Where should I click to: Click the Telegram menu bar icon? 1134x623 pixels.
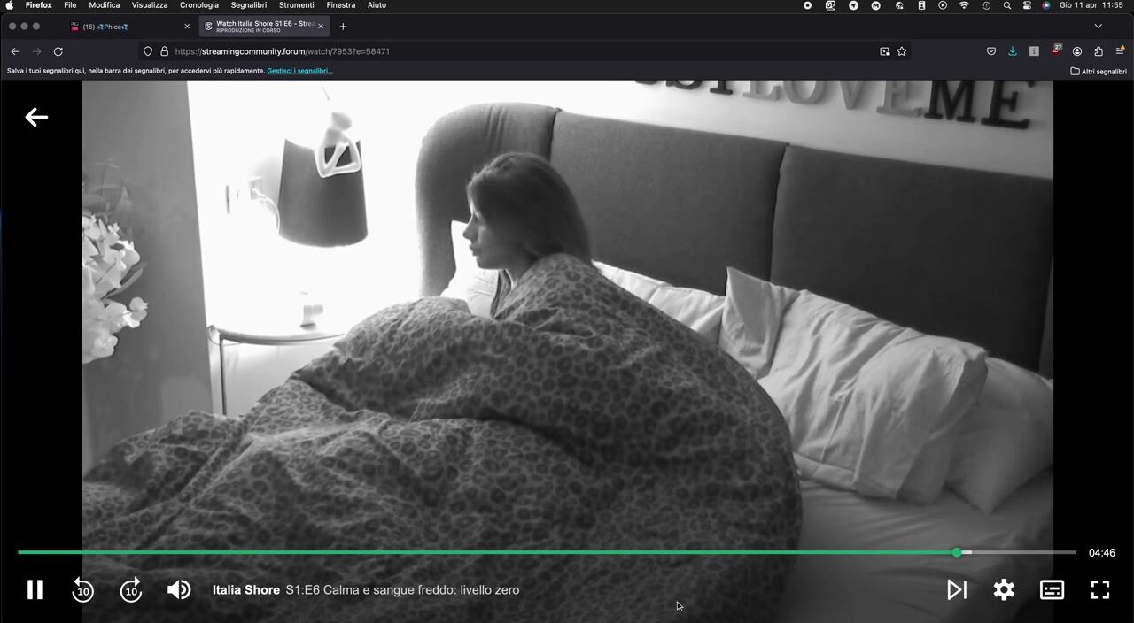pos(853,5)
